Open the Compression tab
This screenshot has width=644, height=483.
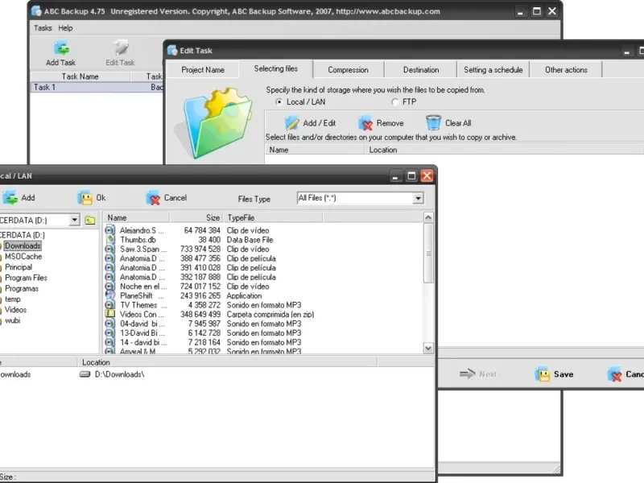click(348, 70)
